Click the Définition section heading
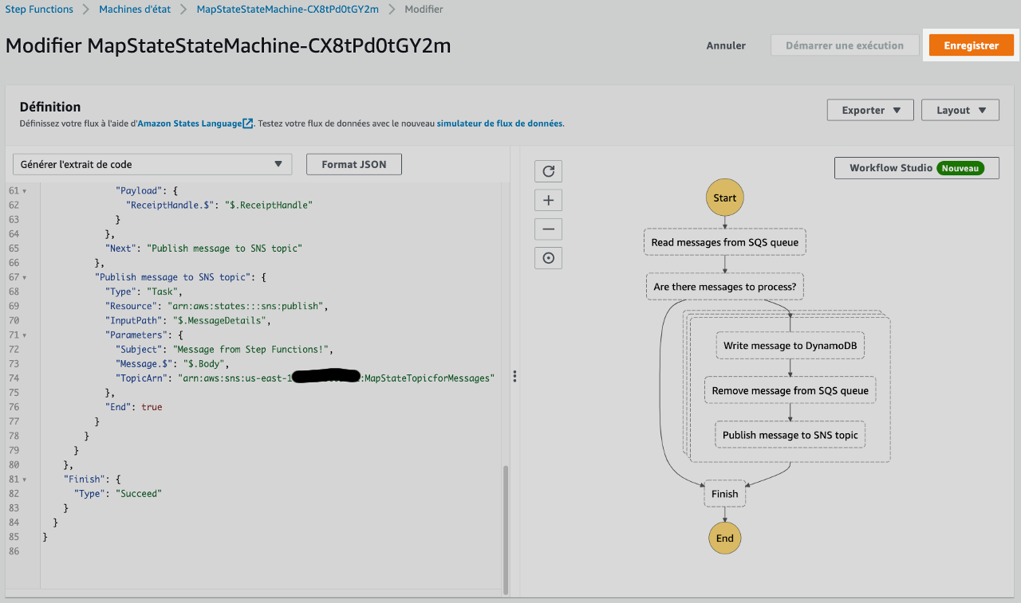 [50, 107]
